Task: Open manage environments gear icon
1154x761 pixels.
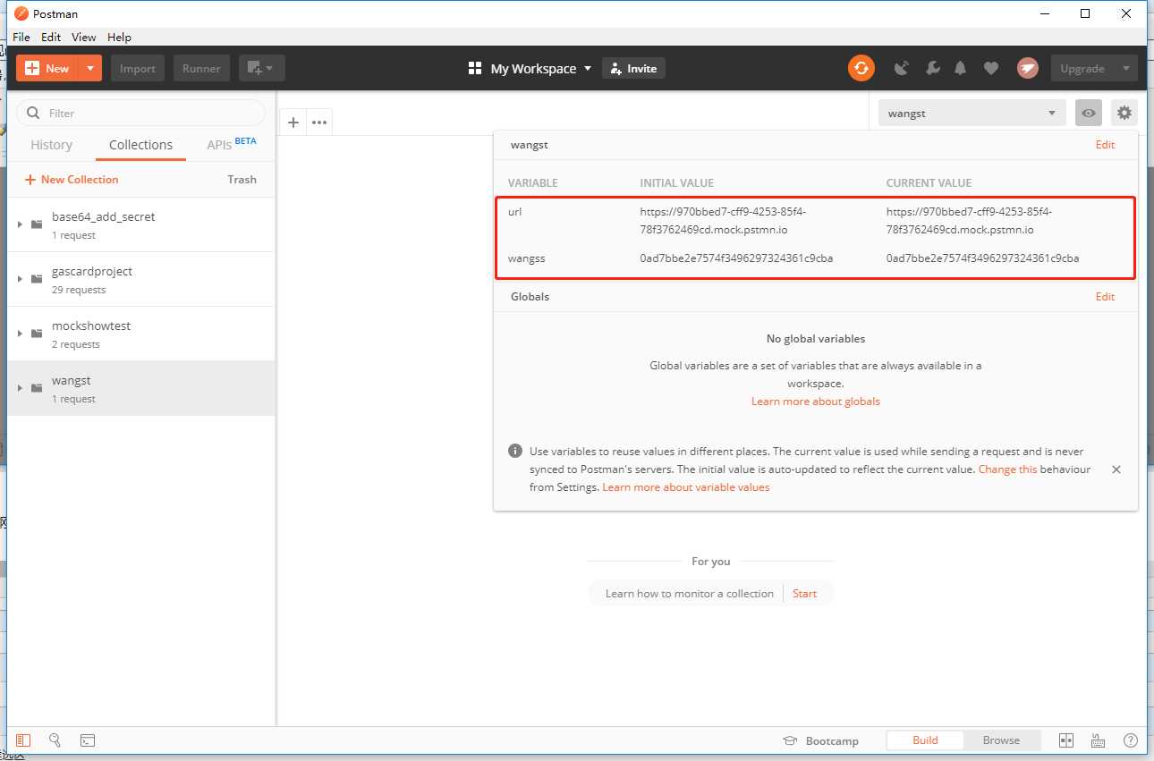Action: coord(1124,113)
